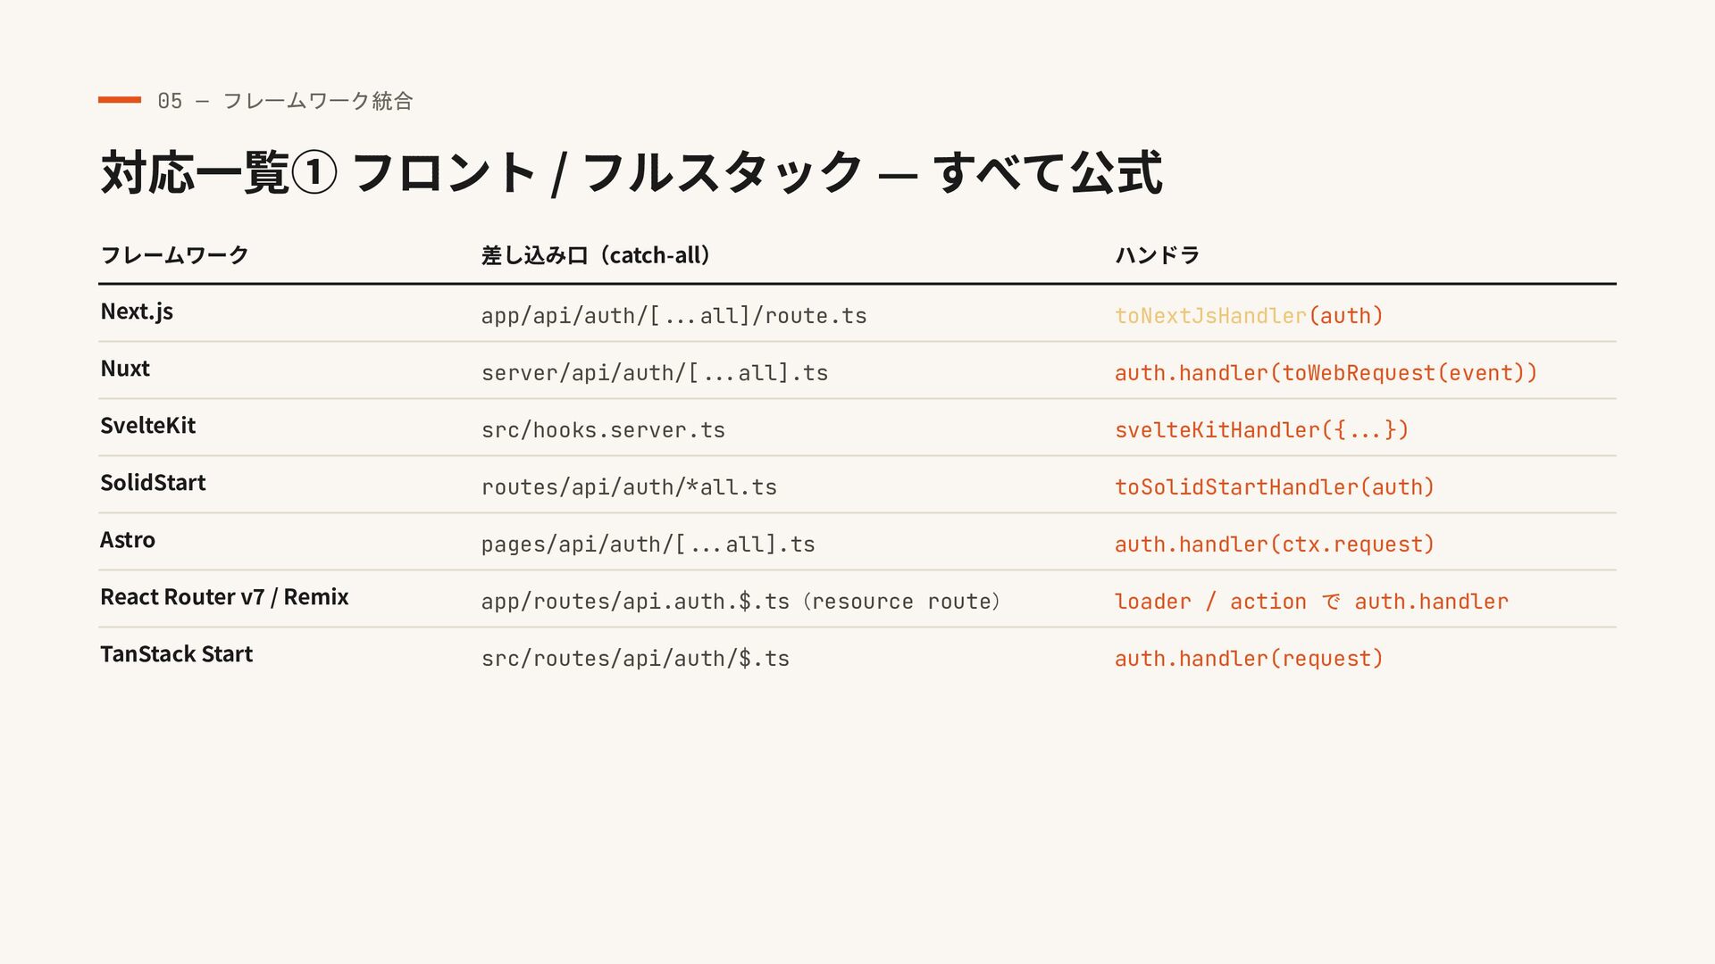This screenshot has width=1715, height=964.
Task: Click the handler 'auth.handler(request)'
Action: [x=1249, y=659]
